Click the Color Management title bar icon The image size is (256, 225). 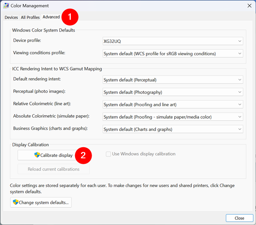tap(6, 6)
